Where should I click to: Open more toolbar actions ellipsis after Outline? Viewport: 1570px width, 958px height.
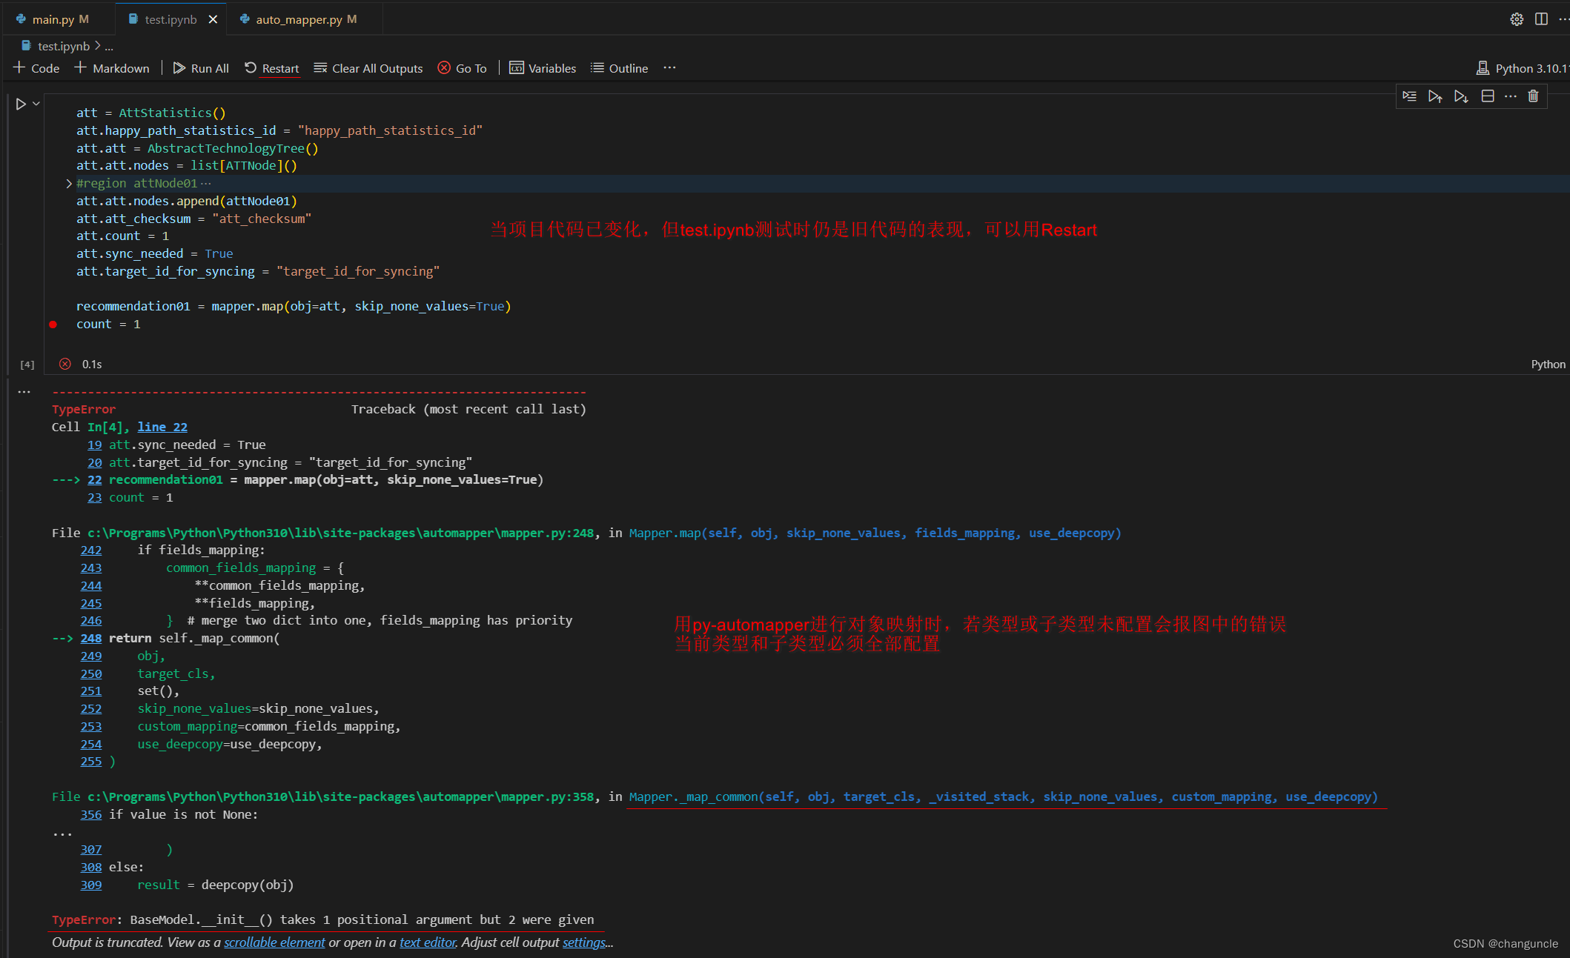[x=669, y=68]
